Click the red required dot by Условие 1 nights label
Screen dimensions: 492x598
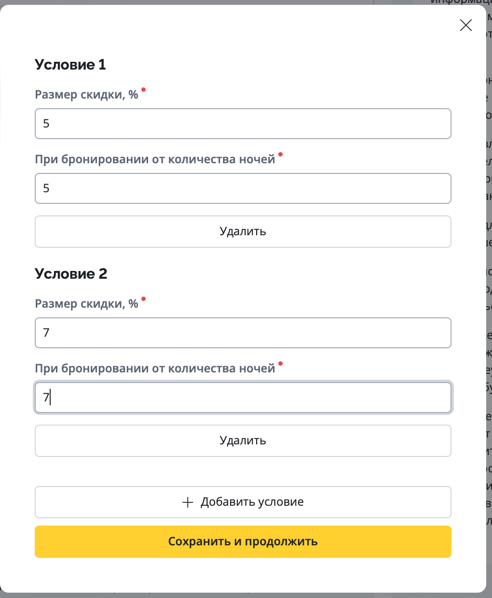tap(281, 155)
